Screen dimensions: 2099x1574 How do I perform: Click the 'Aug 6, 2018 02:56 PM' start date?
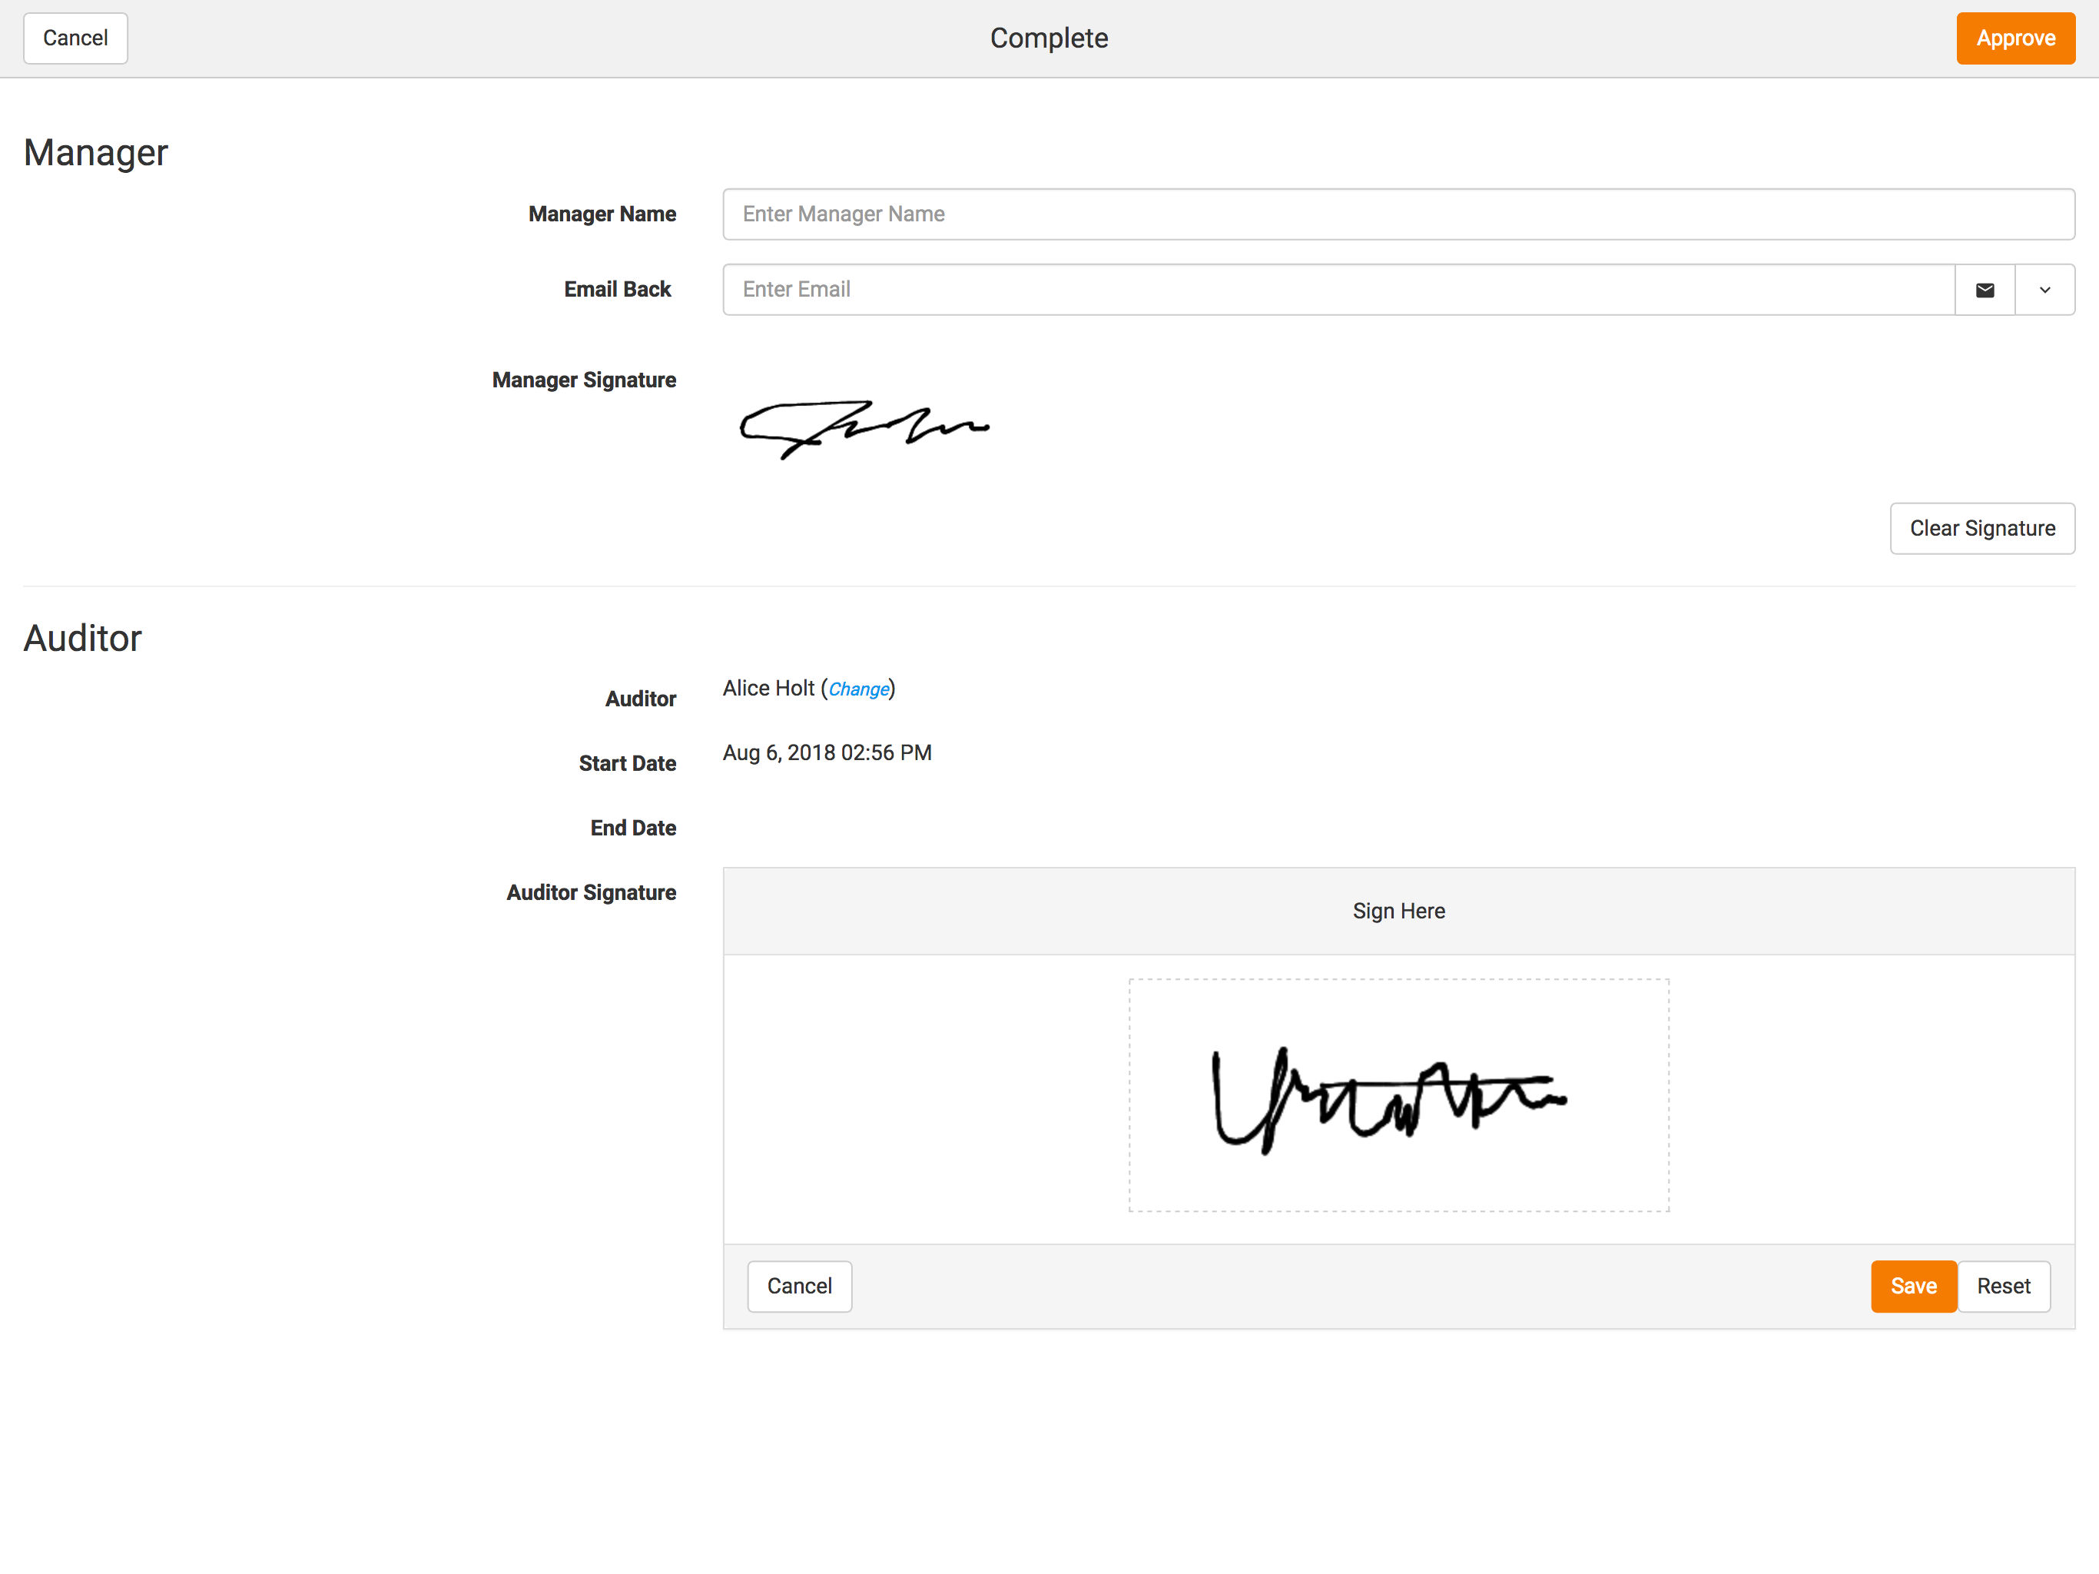[x=827, y=753]
